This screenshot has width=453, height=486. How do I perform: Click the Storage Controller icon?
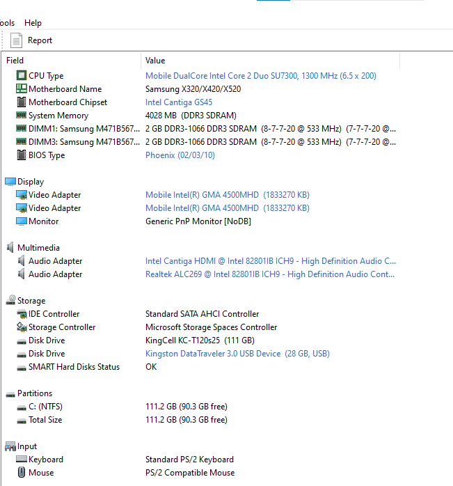(x=22, y=327)
